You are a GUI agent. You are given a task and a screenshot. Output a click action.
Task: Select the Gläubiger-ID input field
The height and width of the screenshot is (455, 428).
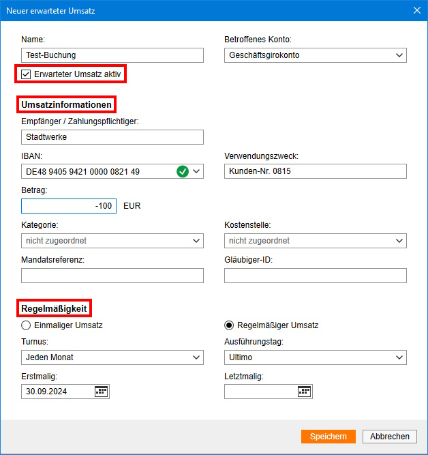315,276
